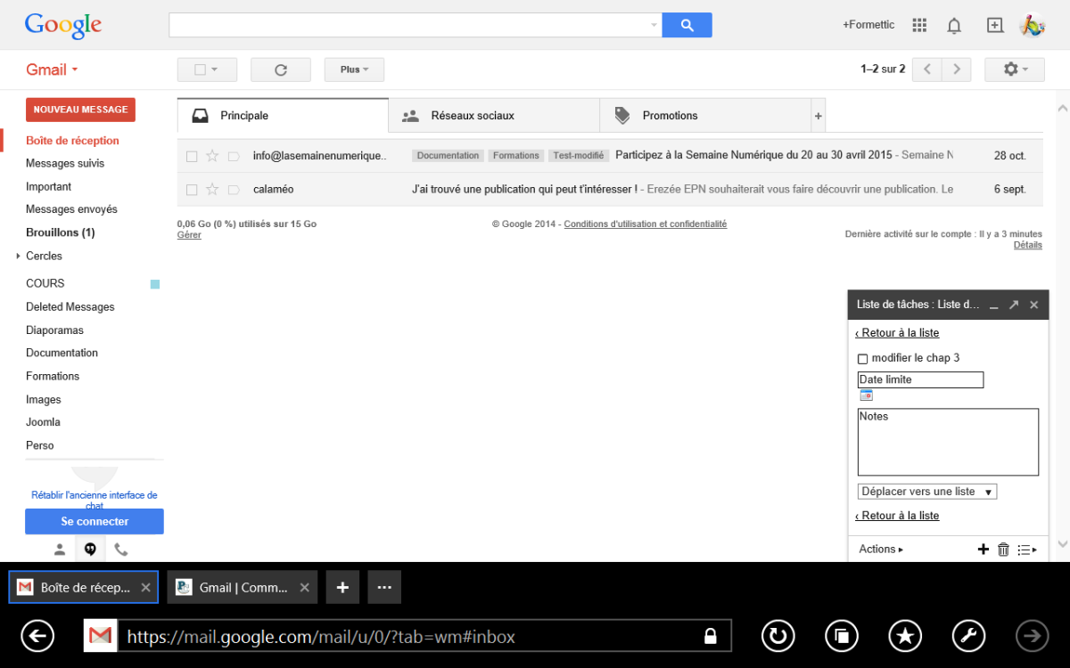Open browser tab options ellipsis
Screen dimensions: 1070x668
tap(384, 588)
